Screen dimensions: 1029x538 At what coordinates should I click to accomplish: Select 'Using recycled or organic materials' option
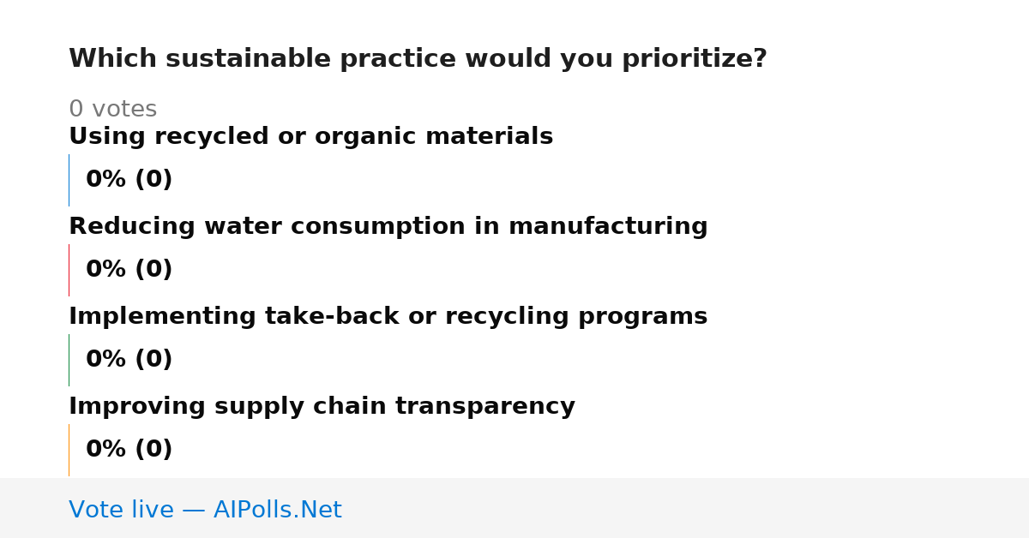click(310, 137)
